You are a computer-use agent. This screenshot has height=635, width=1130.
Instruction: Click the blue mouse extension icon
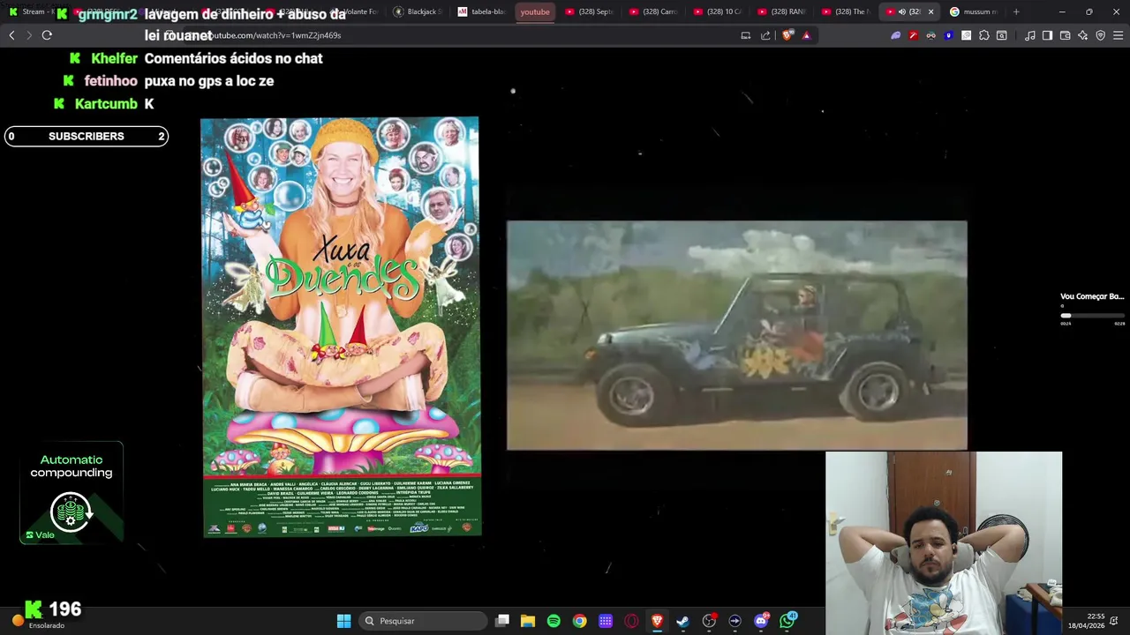949,35
